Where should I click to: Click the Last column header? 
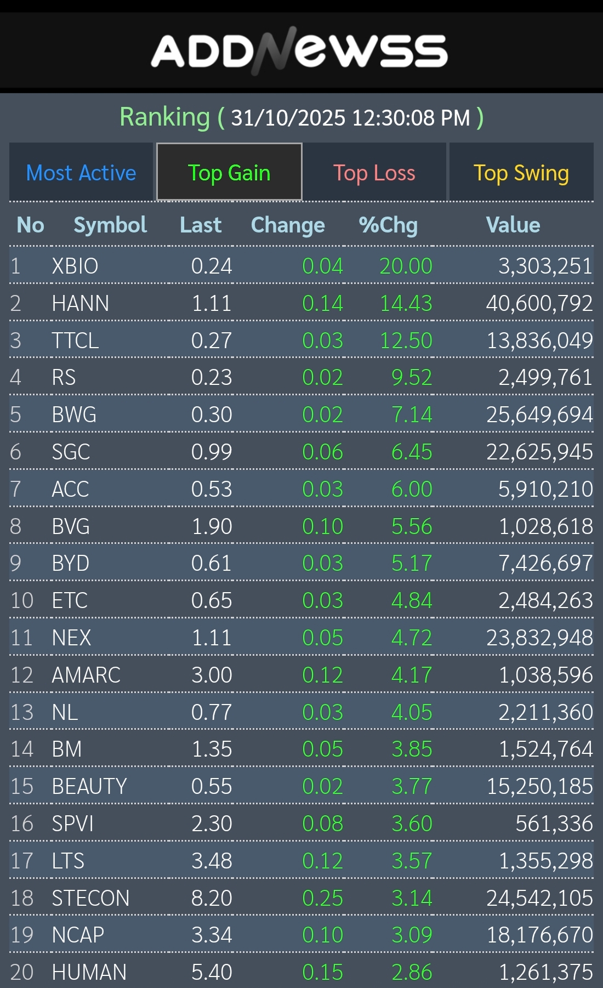click(x=201, y=225)
